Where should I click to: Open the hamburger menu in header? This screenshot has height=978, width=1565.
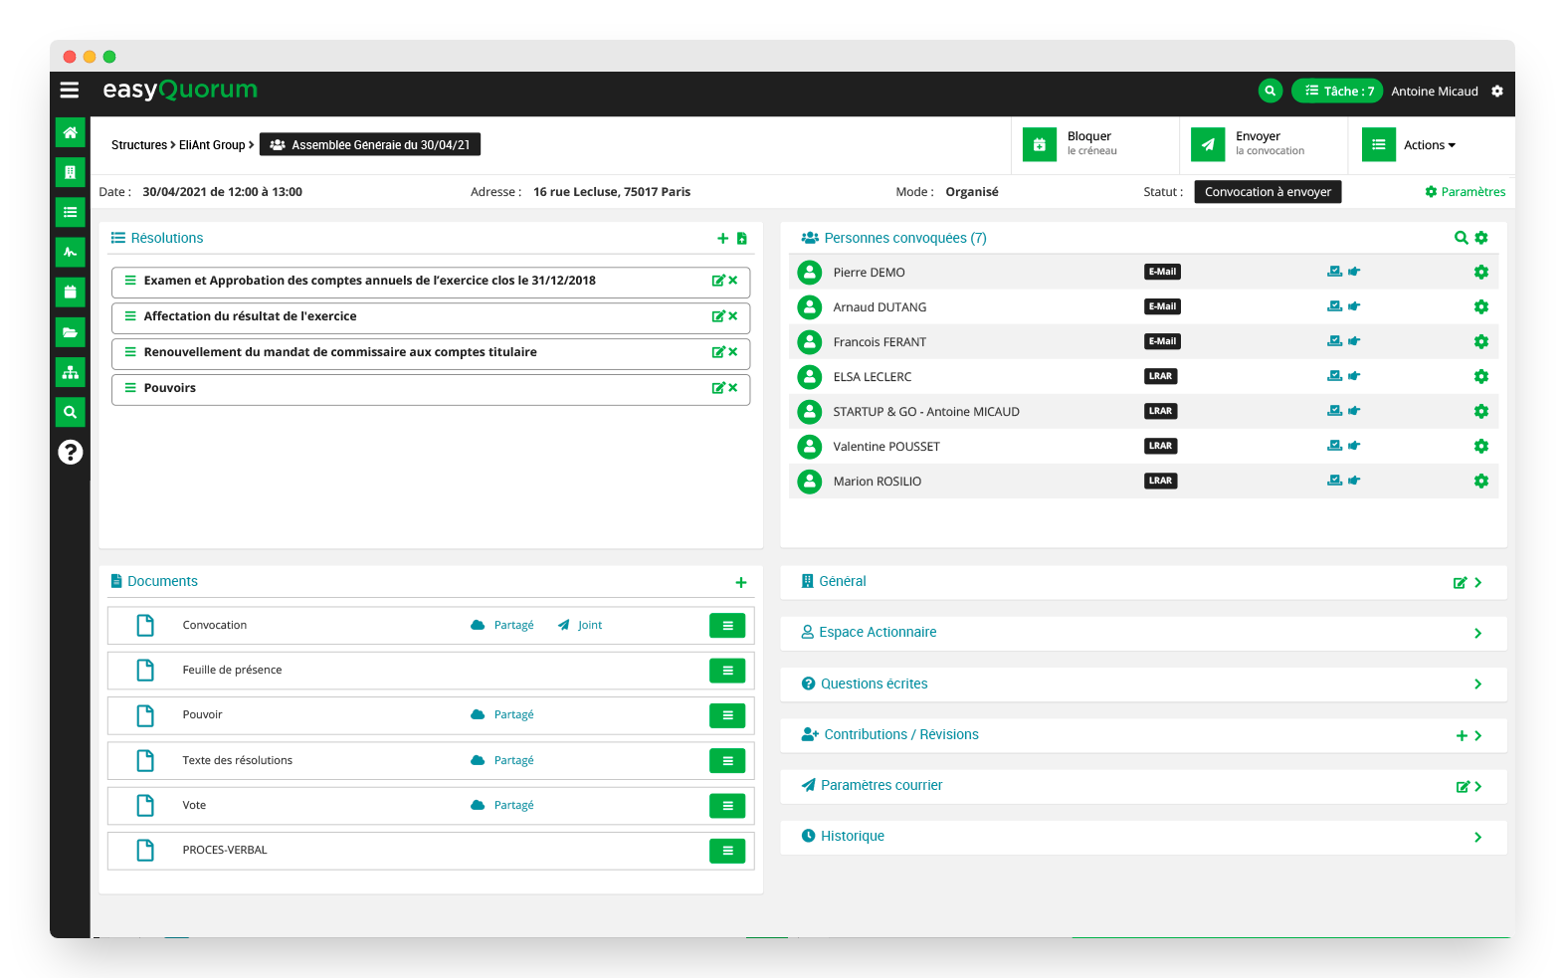coord(70,91)
